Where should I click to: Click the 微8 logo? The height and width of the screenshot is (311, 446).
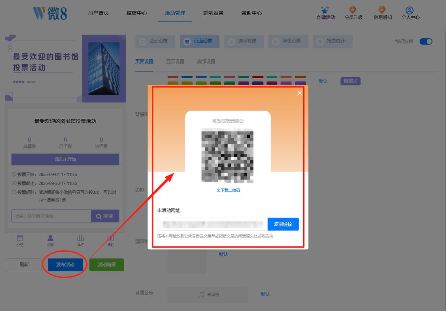[x=49, y=13]
